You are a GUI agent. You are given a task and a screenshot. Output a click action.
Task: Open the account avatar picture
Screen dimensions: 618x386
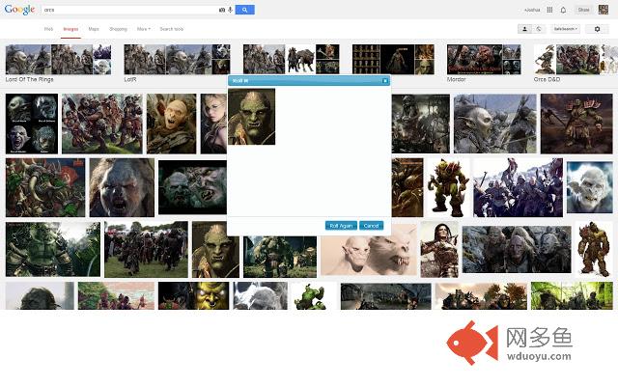[604, 10]
